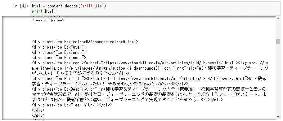Click the left margin of the output area
This screenshot has height=121, width=283.
click(x=17, y=68)
